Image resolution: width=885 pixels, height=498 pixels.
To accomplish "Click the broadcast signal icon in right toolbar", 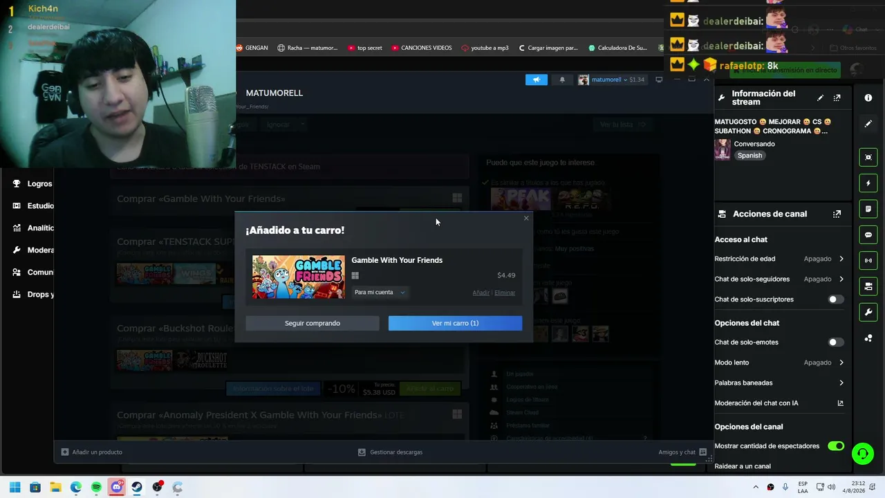I will point(868,261).
